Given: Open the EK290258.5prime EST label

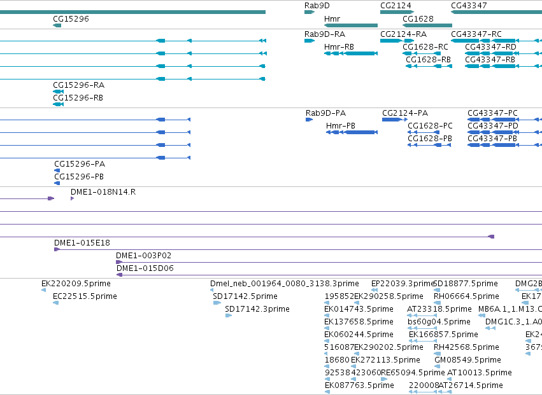Looking at the screenshot, I should click(x=389, y=296).
